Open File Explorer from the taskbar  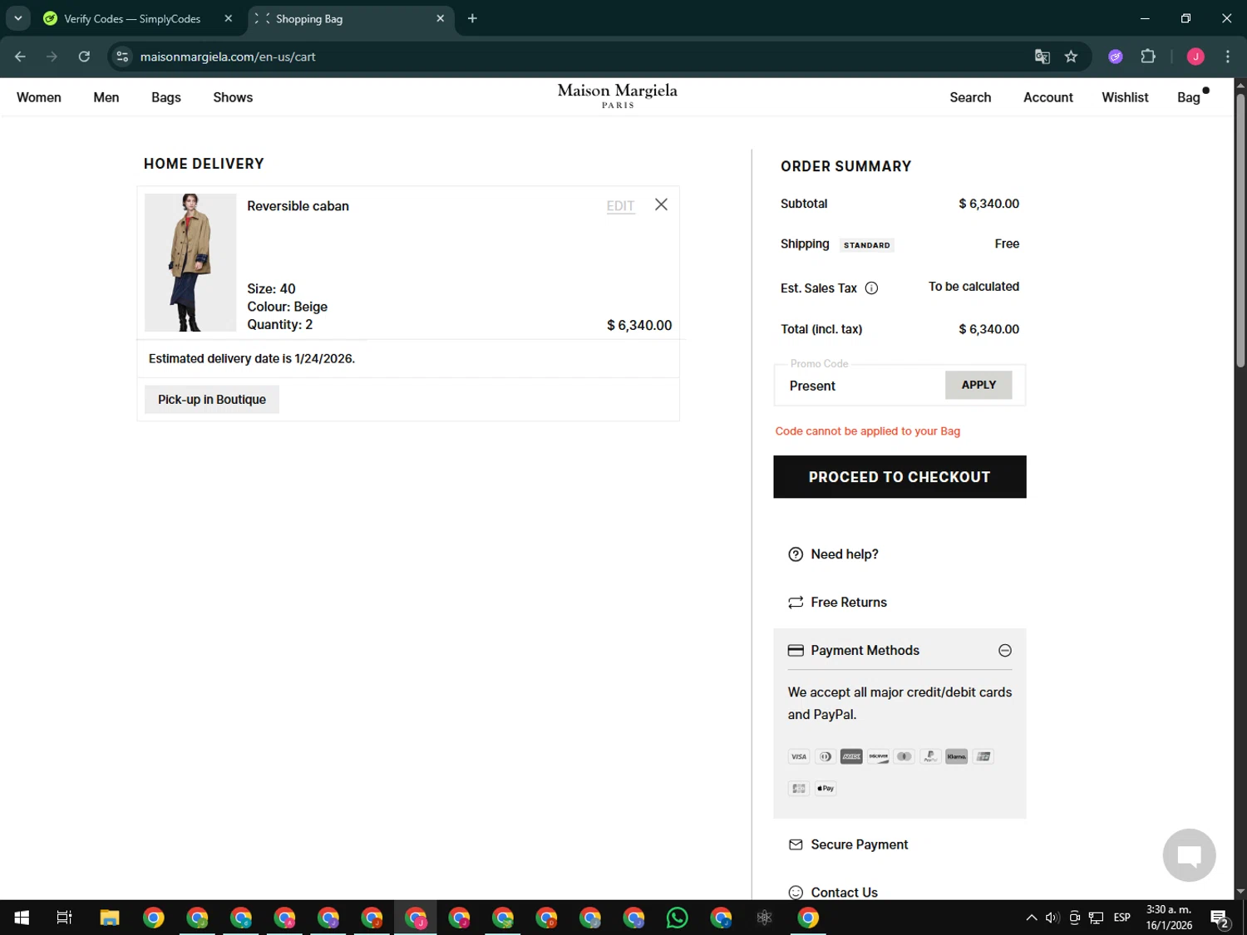click(110, 918)
